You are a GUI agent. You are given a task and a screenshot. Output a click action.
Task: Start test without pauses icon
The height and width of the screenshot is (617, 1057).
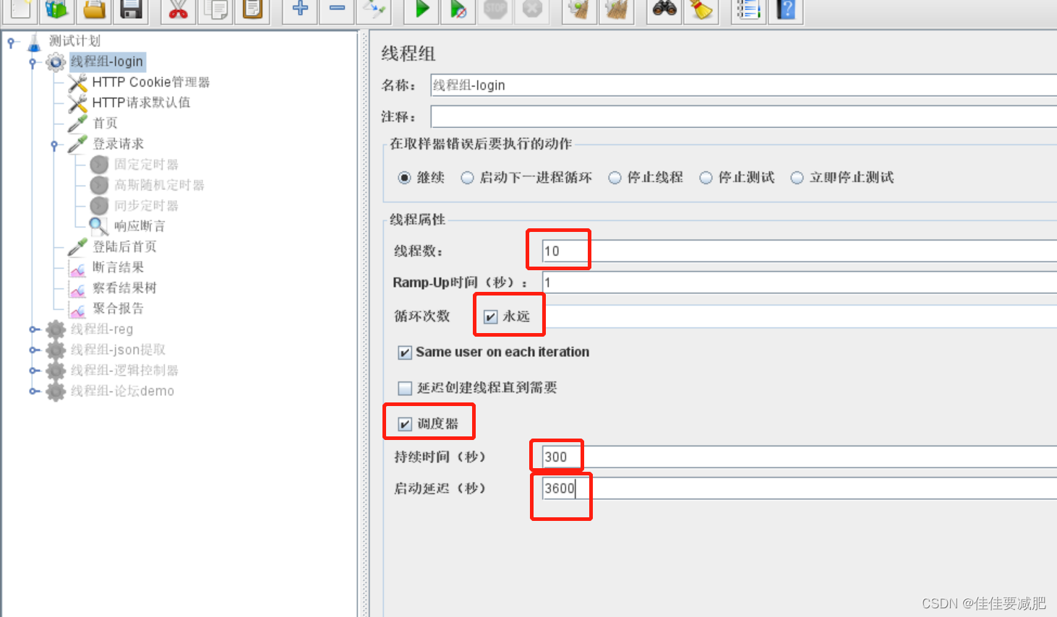point(458,9)
